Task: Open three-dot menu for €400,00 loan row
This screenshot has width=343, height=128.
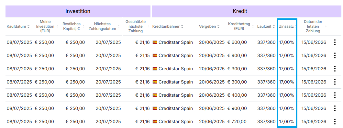Action: (x=335, y=95)
